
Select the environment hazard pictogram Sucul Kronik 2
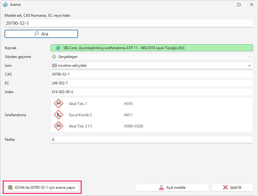pyautogui.click(x=59, y=115)
